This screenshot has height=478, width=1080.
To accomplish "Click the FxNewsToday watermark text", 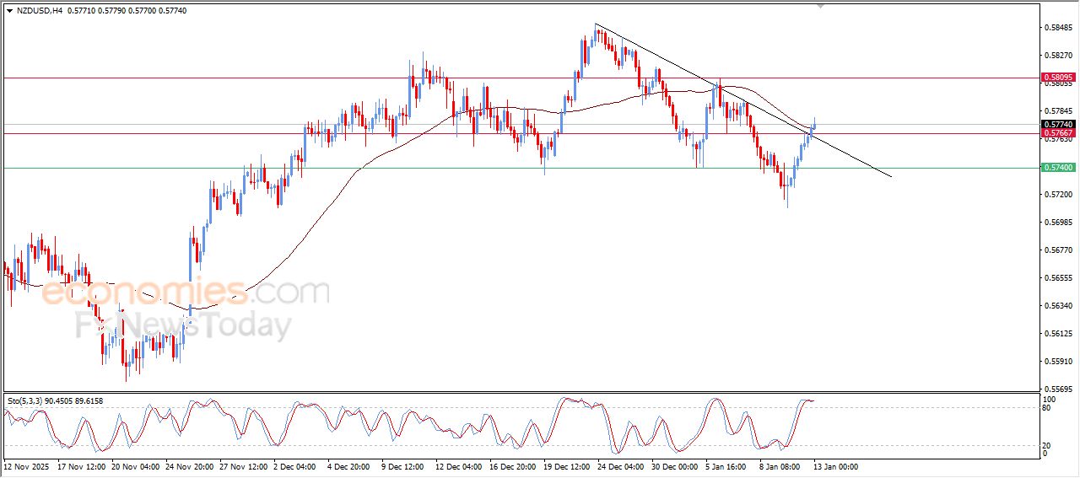I will (x=183, y=325).
